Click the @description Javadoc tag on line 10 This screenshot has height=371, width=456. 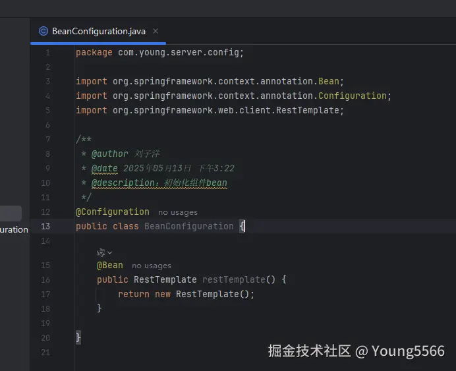(x=125, y=183)
